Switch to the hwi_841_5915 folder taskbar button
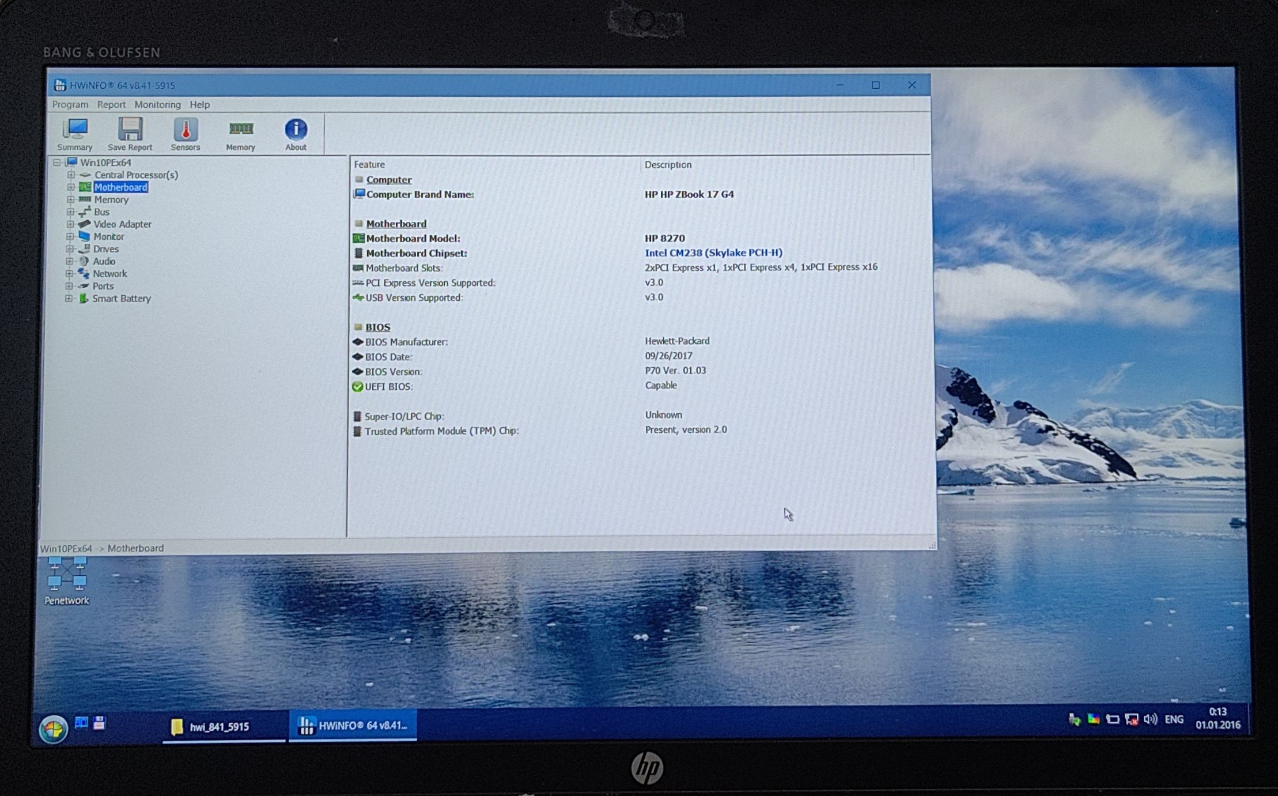1278x796 pixels. coord(224,726)
